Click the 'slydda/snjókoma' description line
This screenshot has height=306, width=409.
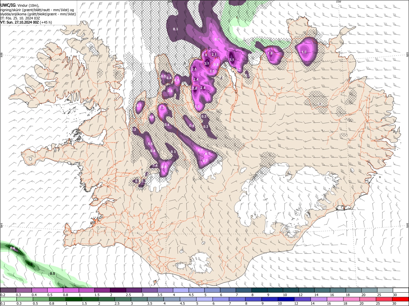coord(38,14)
